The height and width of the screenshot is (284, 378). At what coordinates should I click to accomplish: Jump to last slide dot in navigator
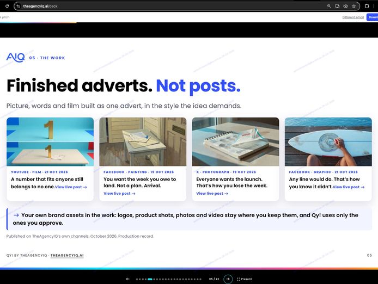click(x=200, y=279)
